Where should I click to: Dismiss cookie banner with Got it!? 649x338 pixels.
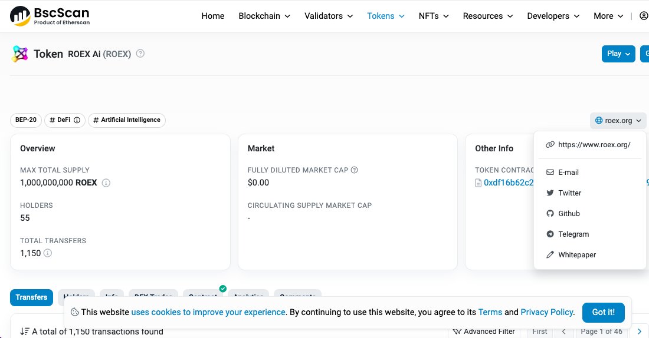pos(603,312)
